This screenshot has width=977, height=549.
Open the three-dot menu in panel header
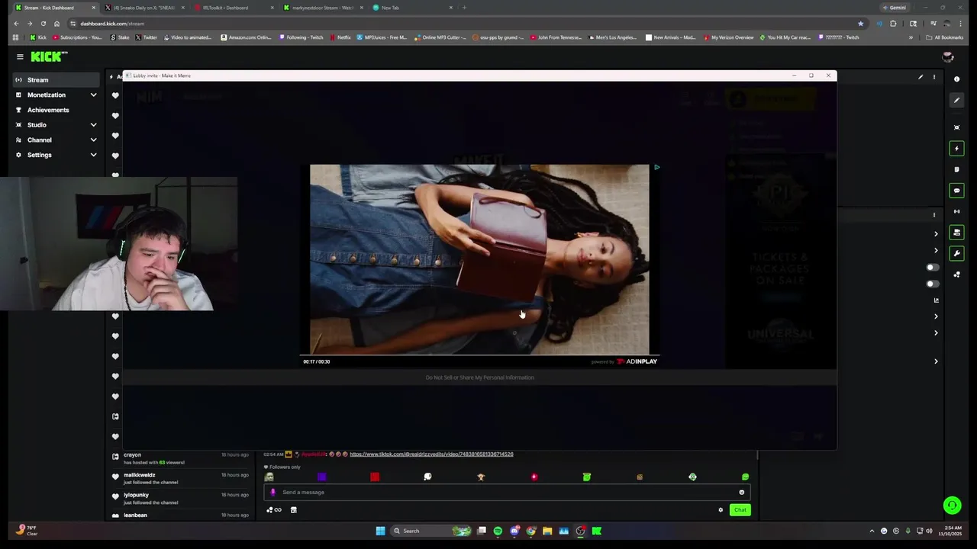point(934,77)
